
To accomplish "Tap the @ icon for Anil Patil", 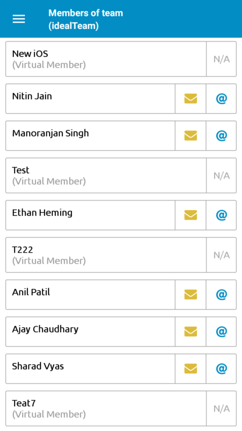I will pos(221,295).
